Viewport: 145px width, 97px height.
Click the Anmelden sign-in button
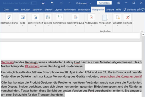pyautogui.click(x=104, y=3)
